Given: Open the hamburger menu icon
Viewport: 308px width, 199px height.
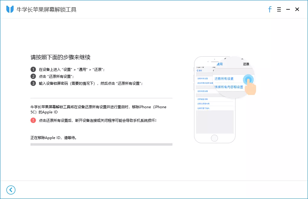Looking at the screenshot, I should 279,9.
